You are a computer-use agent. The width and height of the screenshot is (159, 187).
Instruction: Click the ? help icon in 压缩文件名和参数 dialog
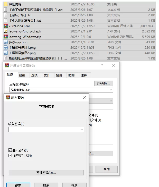click(102, 65)
